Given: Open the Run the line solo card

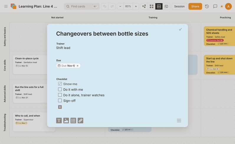Looking at the screenshot, I should tap(30, 93).
